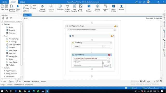Open User Events menu

(81, 8)
